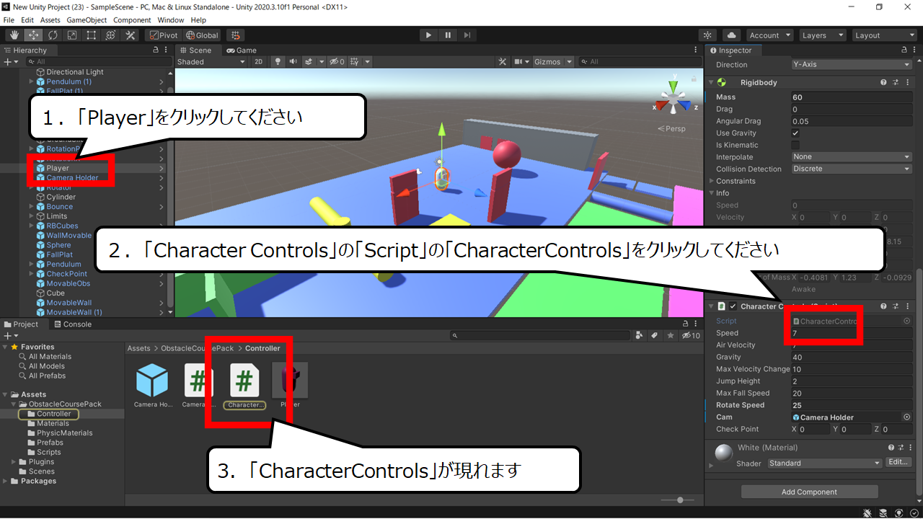This screenshot has height=519, width=923.
Task: Select All Materials favorite search
Action: pos(45,356)
